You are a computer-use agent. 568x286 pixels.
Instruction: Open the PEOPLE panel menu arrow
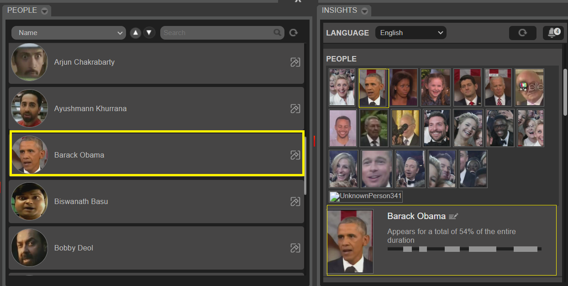[x=44, y=11]
